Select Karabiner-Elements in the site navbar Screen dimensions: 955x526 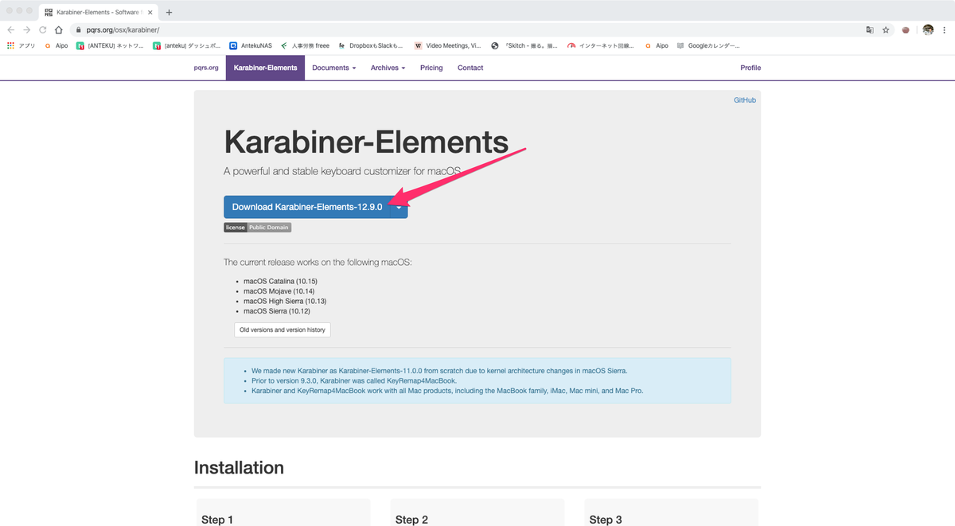pos(265,68)
